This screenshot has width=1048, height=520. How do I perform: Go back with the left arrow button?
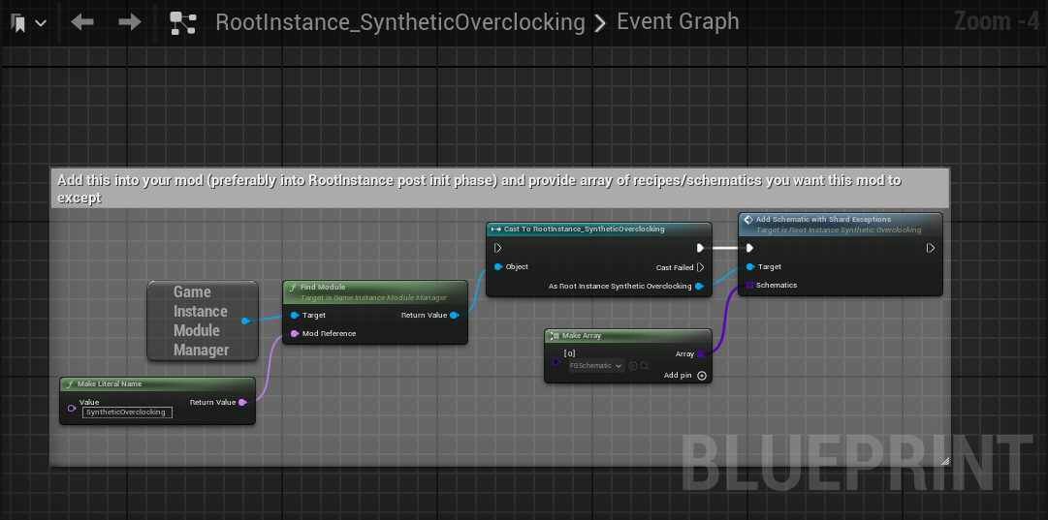82,22
